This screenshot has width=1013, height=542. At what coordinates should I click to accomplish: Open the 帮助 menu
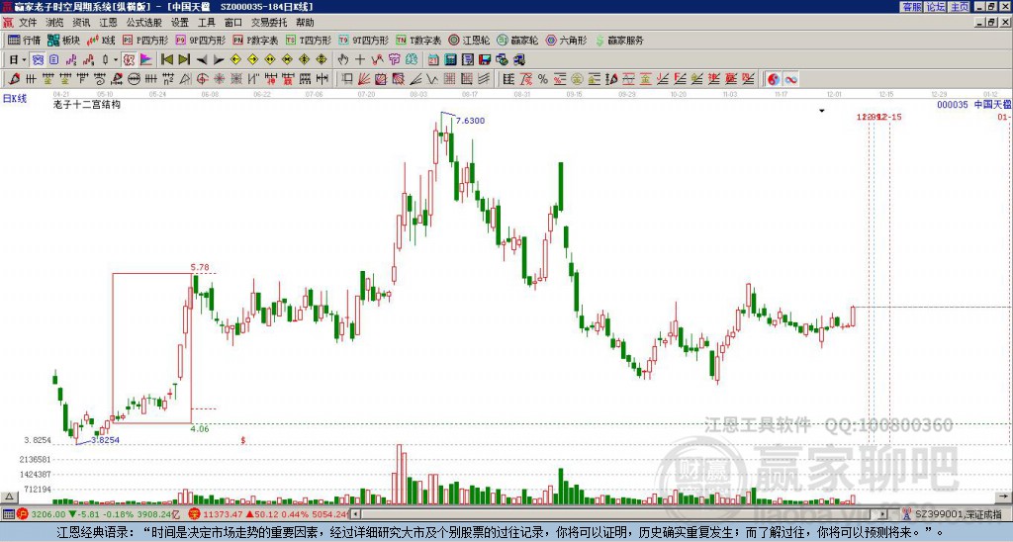coord(305,23)
